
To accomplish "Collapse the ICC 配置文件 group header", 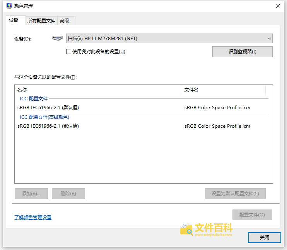I will tap(34, 99).
